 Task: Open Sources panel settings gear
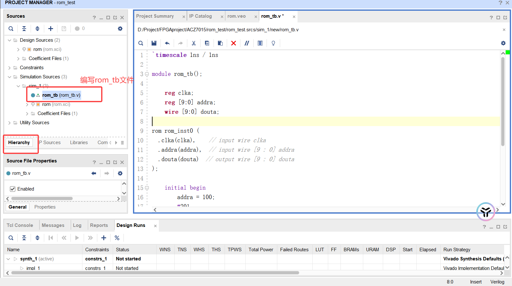120,29
